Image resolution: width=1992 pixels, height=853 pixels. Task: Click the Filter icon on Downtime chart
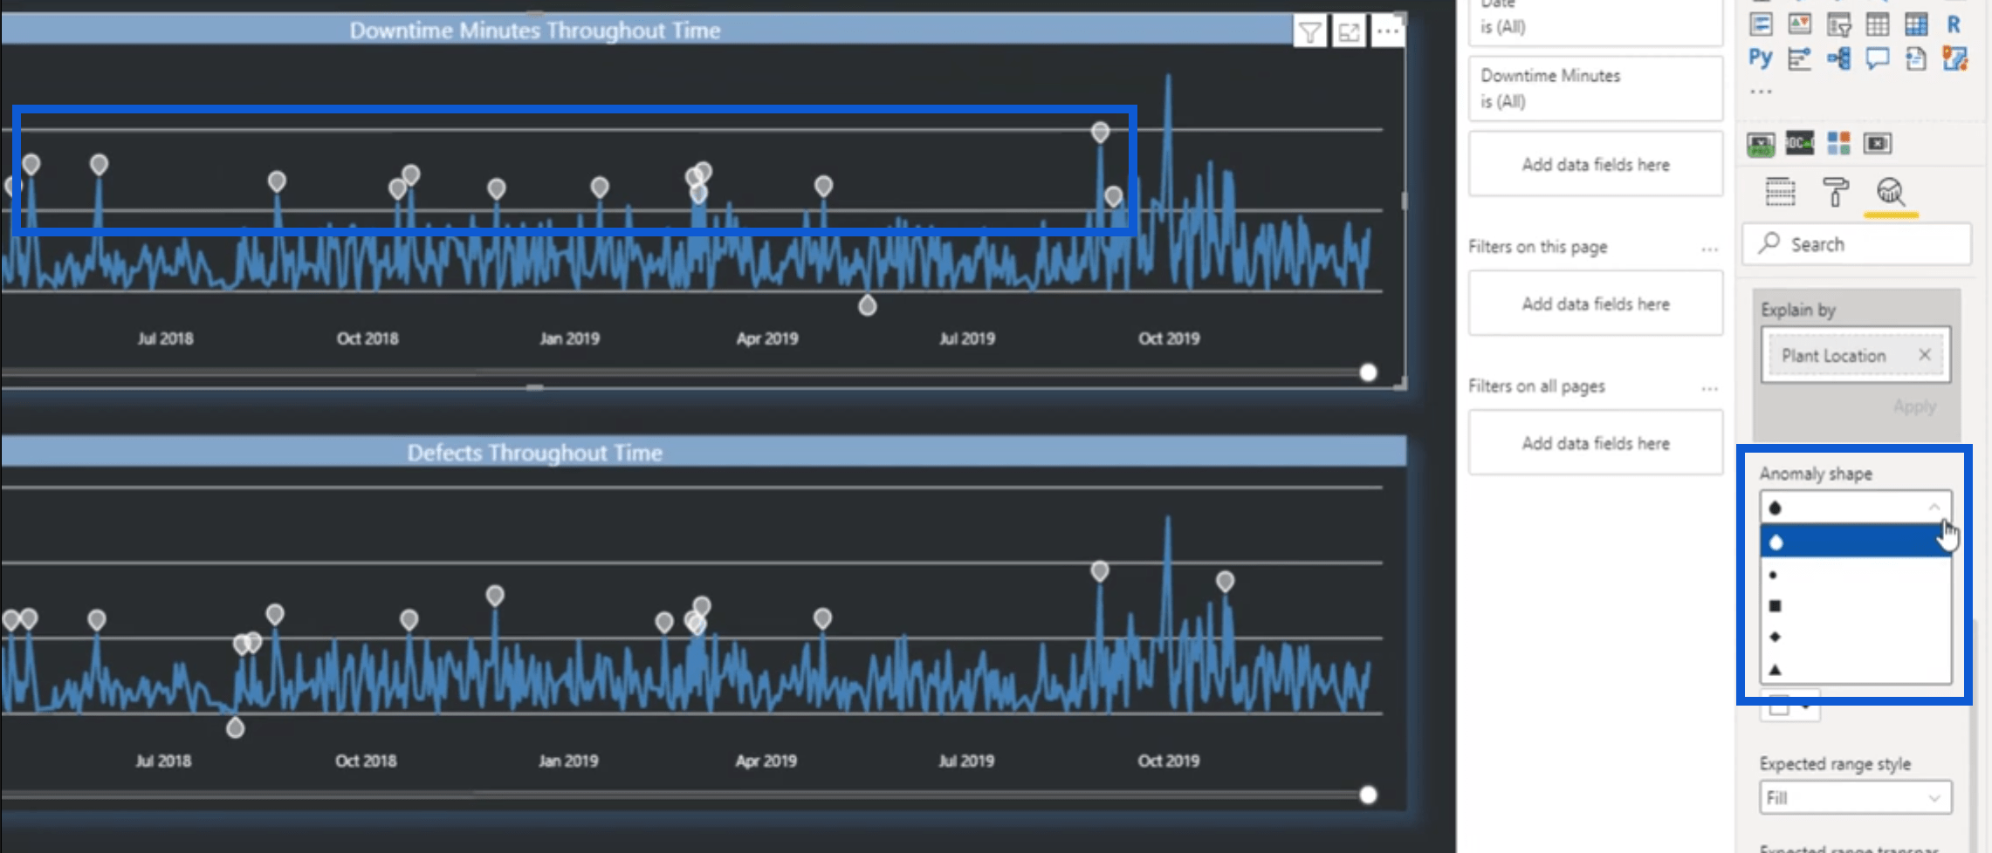click(1309, 32)
